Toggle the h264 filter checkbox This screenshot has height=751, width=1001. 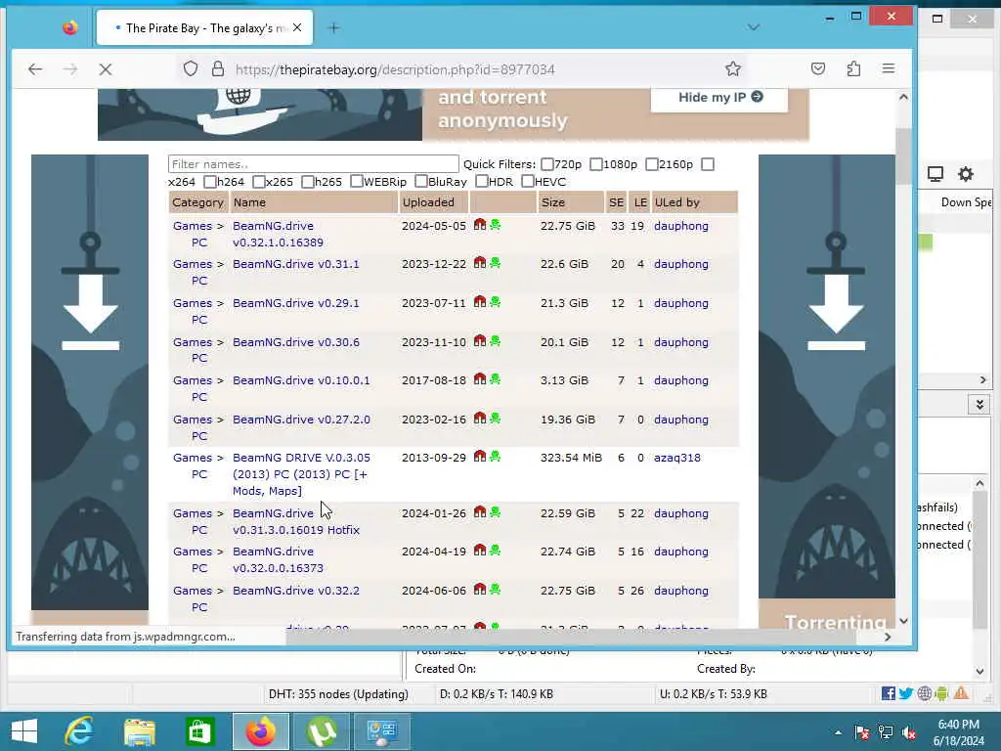pyautogui.click(x=209, y=182)
